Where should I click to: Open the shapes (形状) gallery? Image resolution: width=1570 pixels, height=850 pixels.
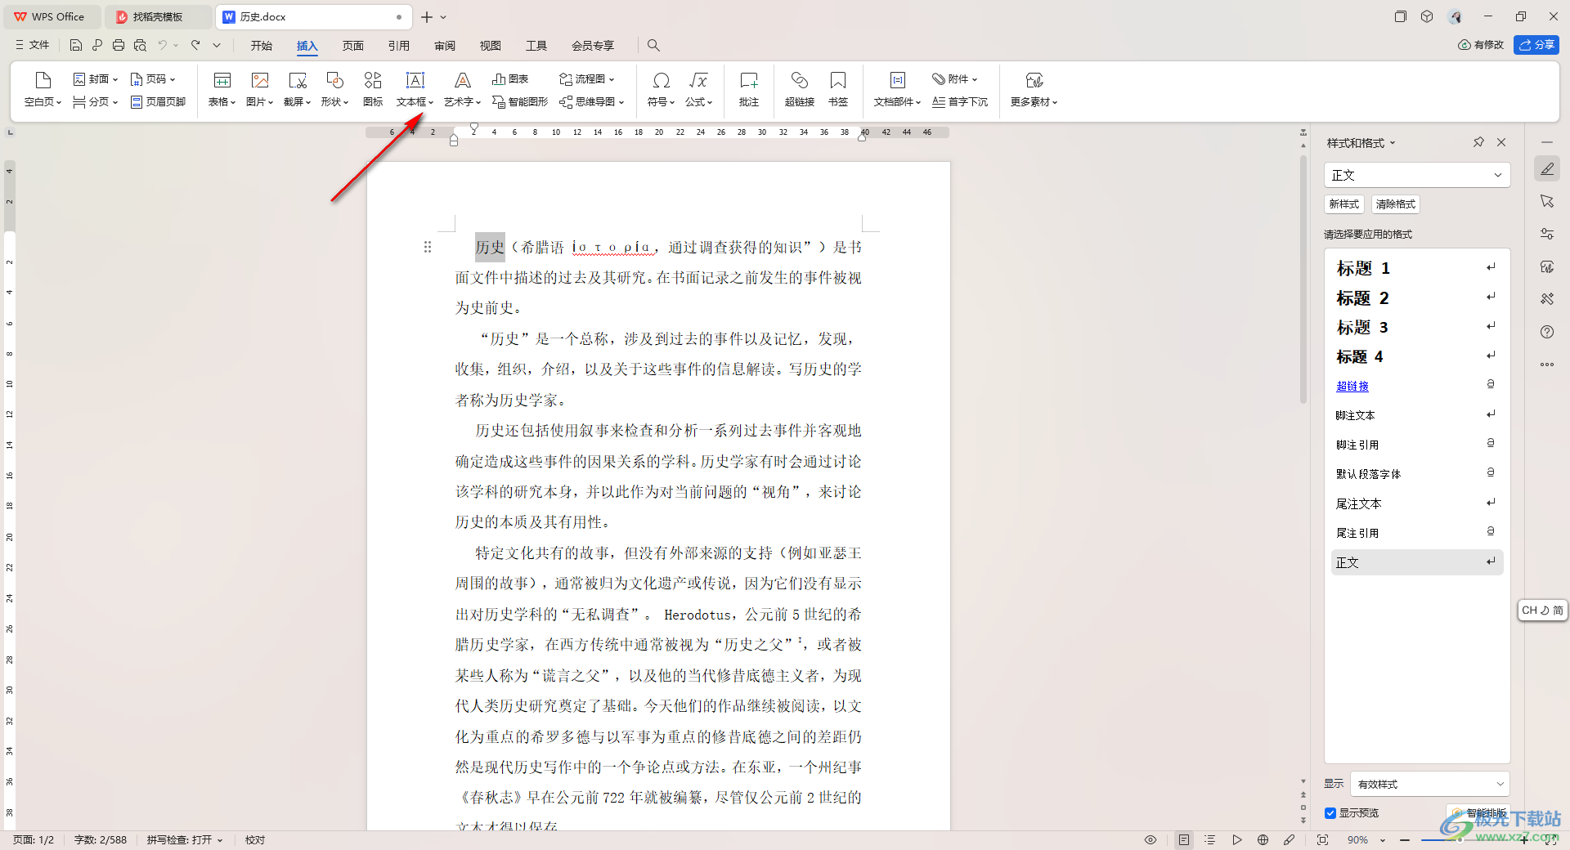pyautogui.click(x=334, y=89)
